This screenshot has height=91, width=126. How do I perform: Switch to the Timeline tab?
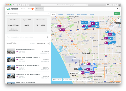point(60,15)
